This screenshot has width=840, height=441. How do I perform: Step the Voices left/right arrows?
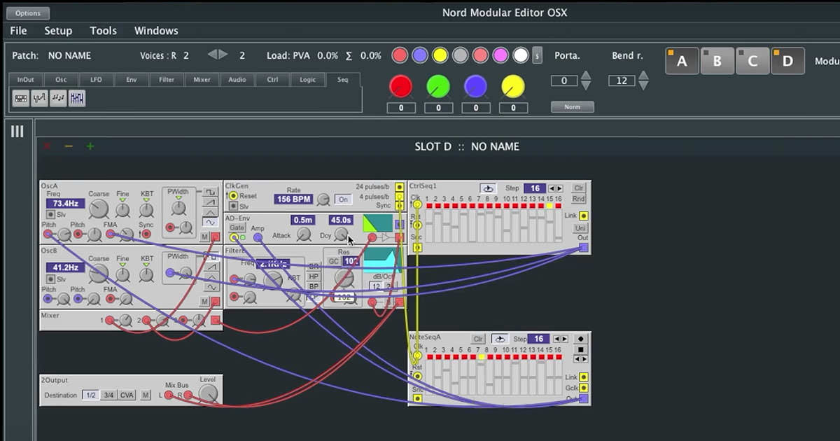point(218,55)
